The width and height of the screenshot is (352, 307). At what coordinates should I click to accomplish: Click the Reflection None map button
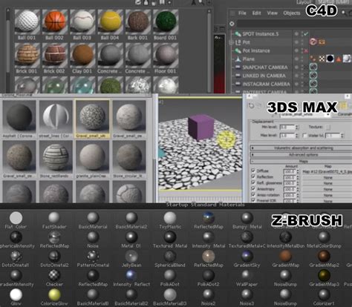[327, 177]
